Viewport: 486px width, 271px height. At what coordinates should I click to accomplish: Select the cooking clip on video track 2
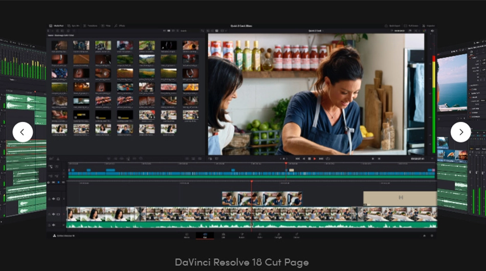pyautogui.click(x=262, y=198)
